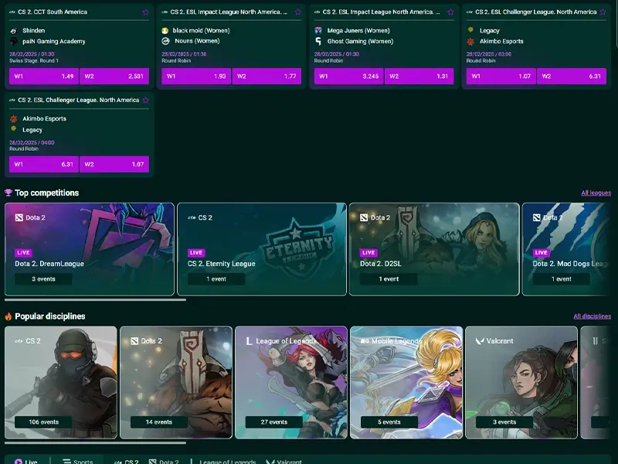This screenshot has width=618, height=464.
Task: Open the CS 2 Eternity League competition card
Action: (x=262, y=249)
